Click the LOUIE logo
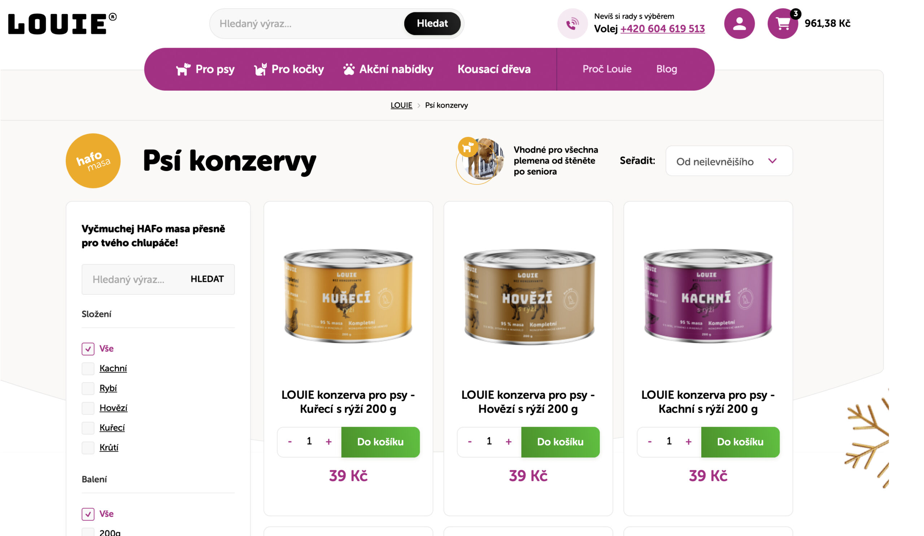The image size is (924, 536). point(62,23)
